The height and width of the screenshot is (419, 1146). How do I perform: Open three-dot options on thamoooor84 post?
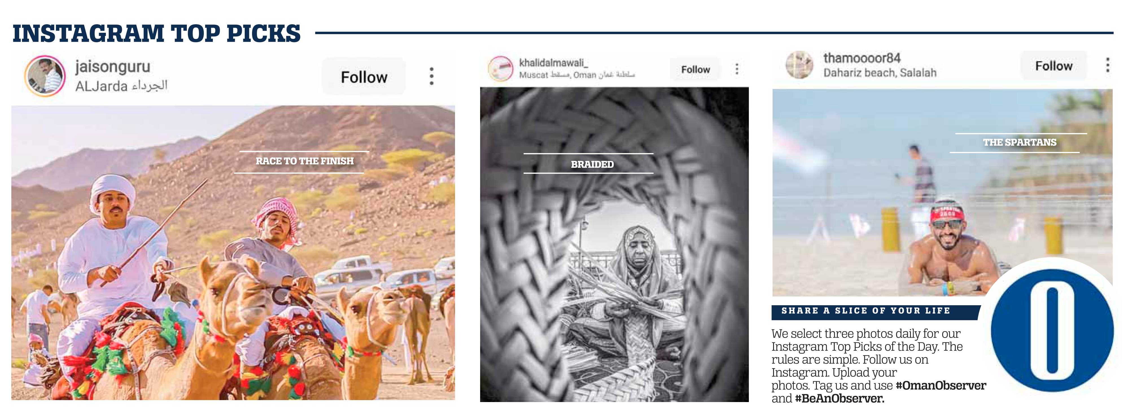(1107, 65)
